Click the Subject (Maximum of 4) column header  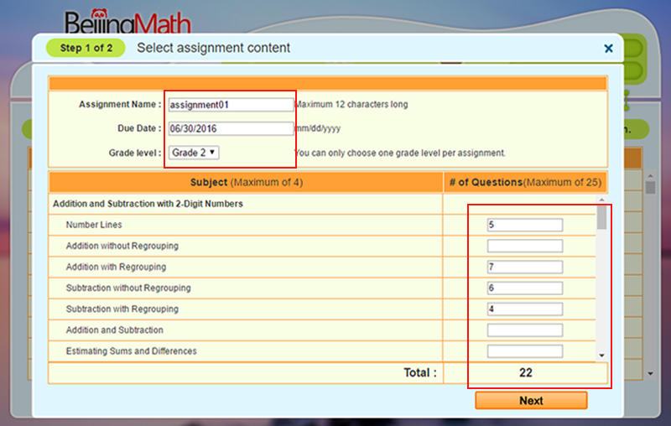pos(247,182)
